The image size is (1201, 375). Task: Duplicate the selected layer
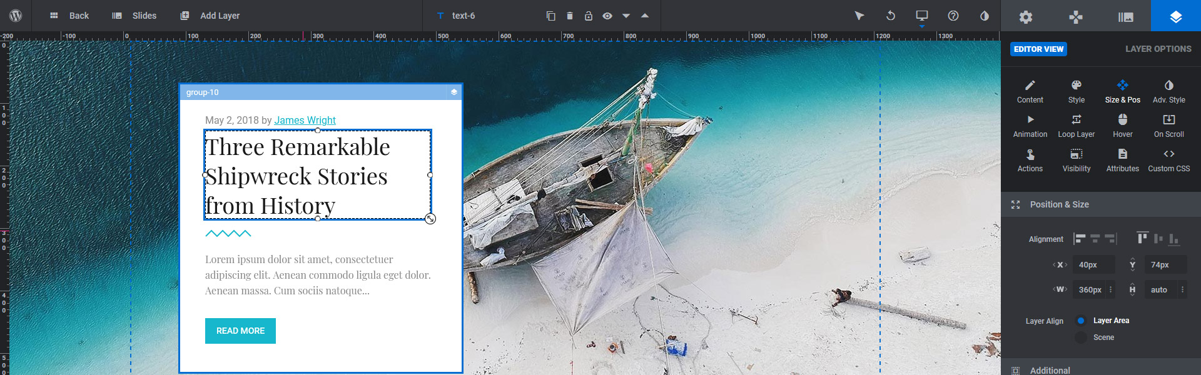pos(550,16)
